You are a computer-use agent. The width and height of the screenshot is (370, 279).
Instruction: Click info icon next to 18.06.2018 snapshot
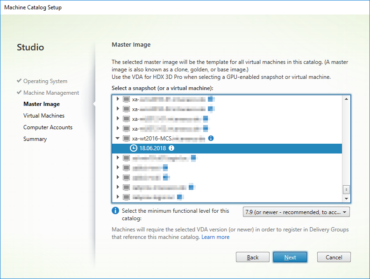171,148
